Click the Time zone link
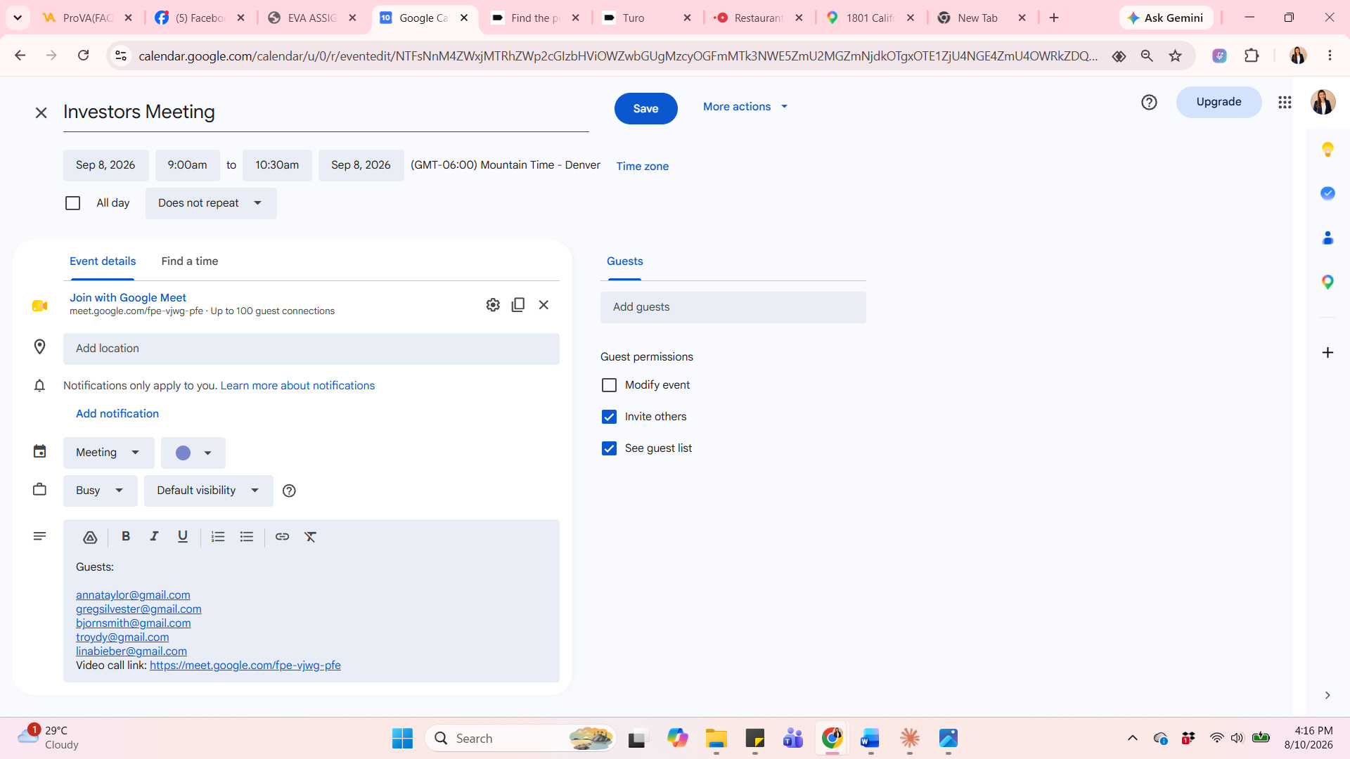The height and width of the screenshot is (759, 1350). coord(642,167)
